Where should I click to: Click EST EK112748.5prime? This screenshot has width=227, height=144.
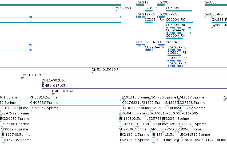(x=16, y=135)
